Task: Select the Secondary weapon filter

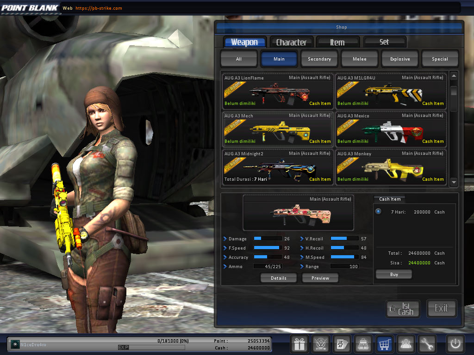Action: (x=319, y=59)
